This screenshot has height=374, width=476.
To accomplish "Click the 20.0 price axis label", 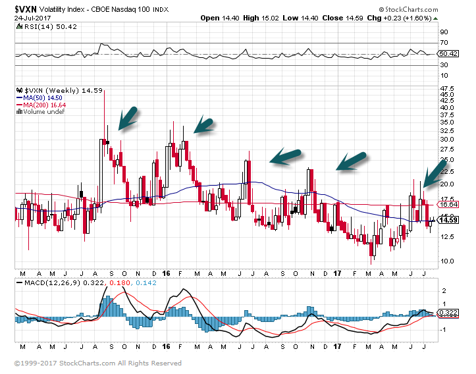I will [x=447, y=184].
